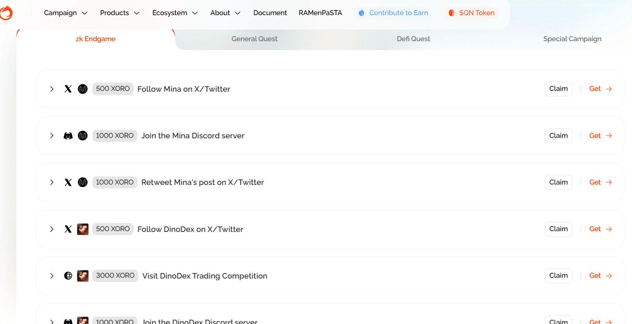Click arrow icon beside Get in Follow DinoDex row
The image size is (632, 324).
609,229
